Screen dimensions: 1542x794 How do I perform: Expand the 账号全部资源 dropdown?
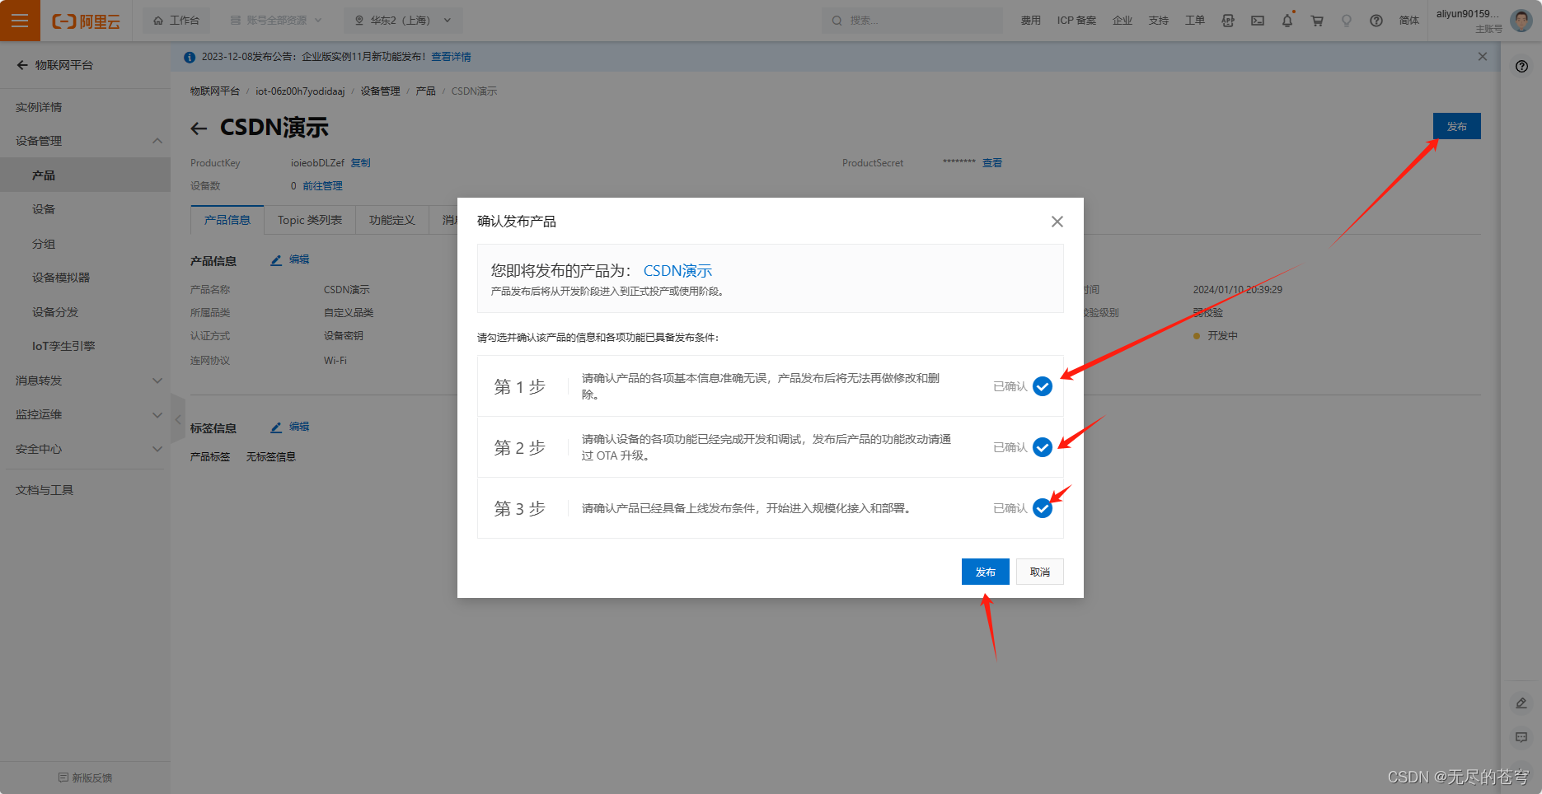[276, 21]
